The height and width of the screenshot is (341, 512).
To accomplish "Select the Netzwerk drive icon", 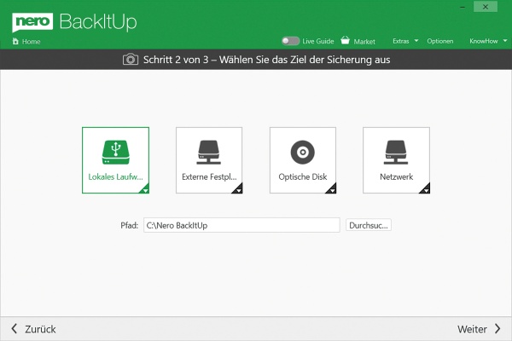I will [x=396, y=152].
